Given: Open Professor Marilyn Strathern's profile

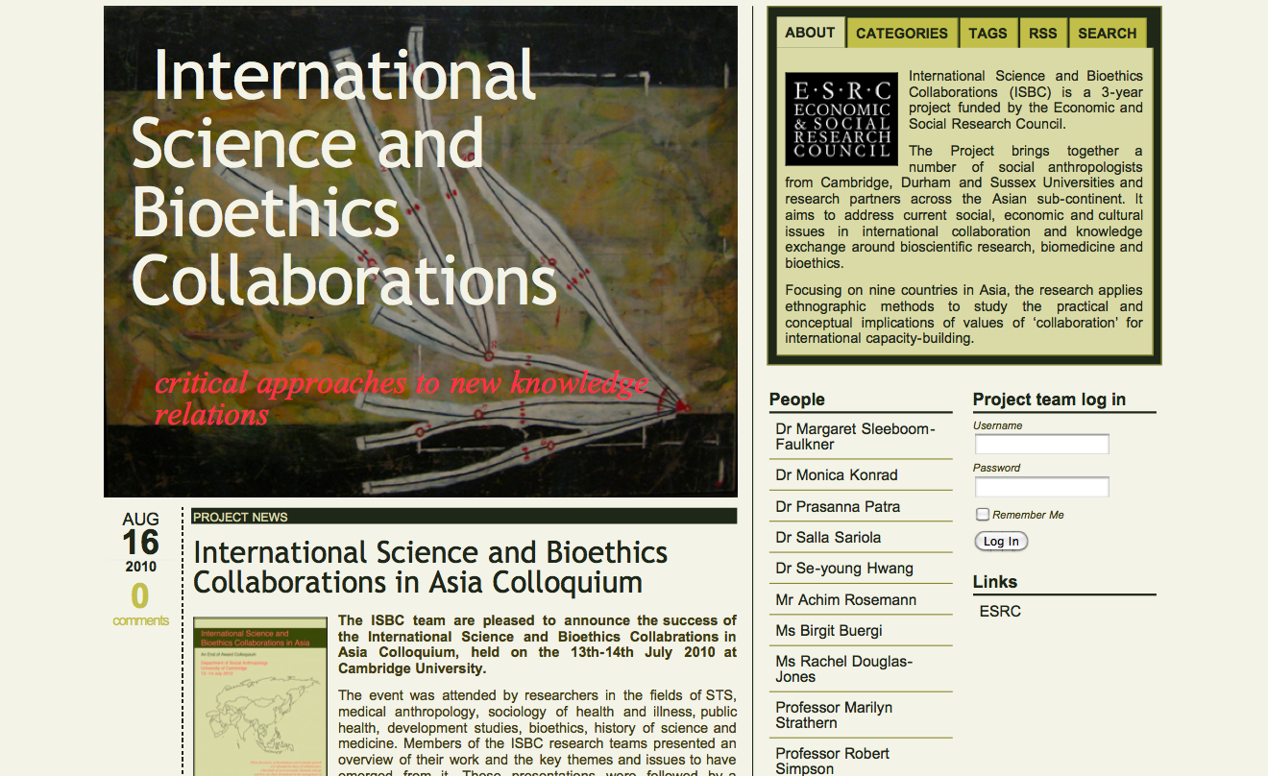Looking at the screenshot, I should [x=834, y=715].
